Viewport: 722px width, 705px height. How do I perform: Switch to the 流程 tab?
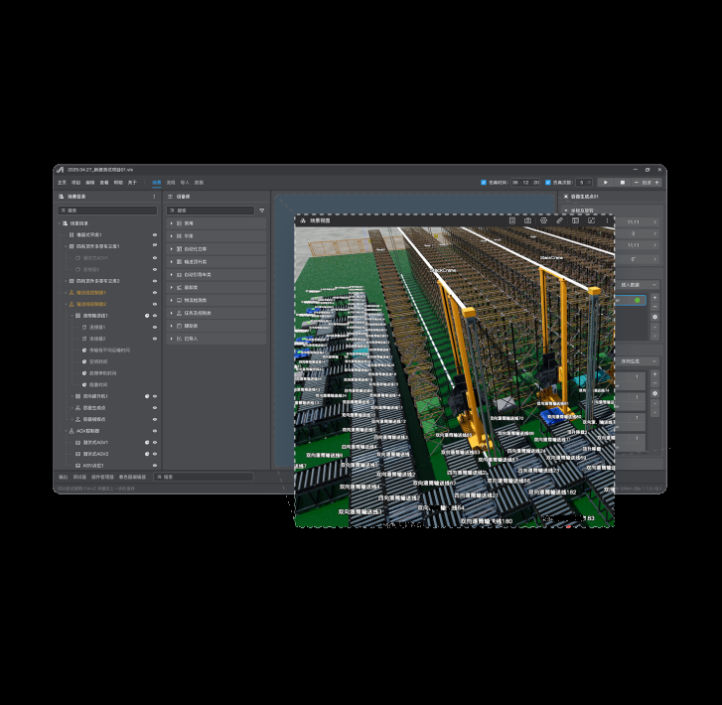coord(171,183)
